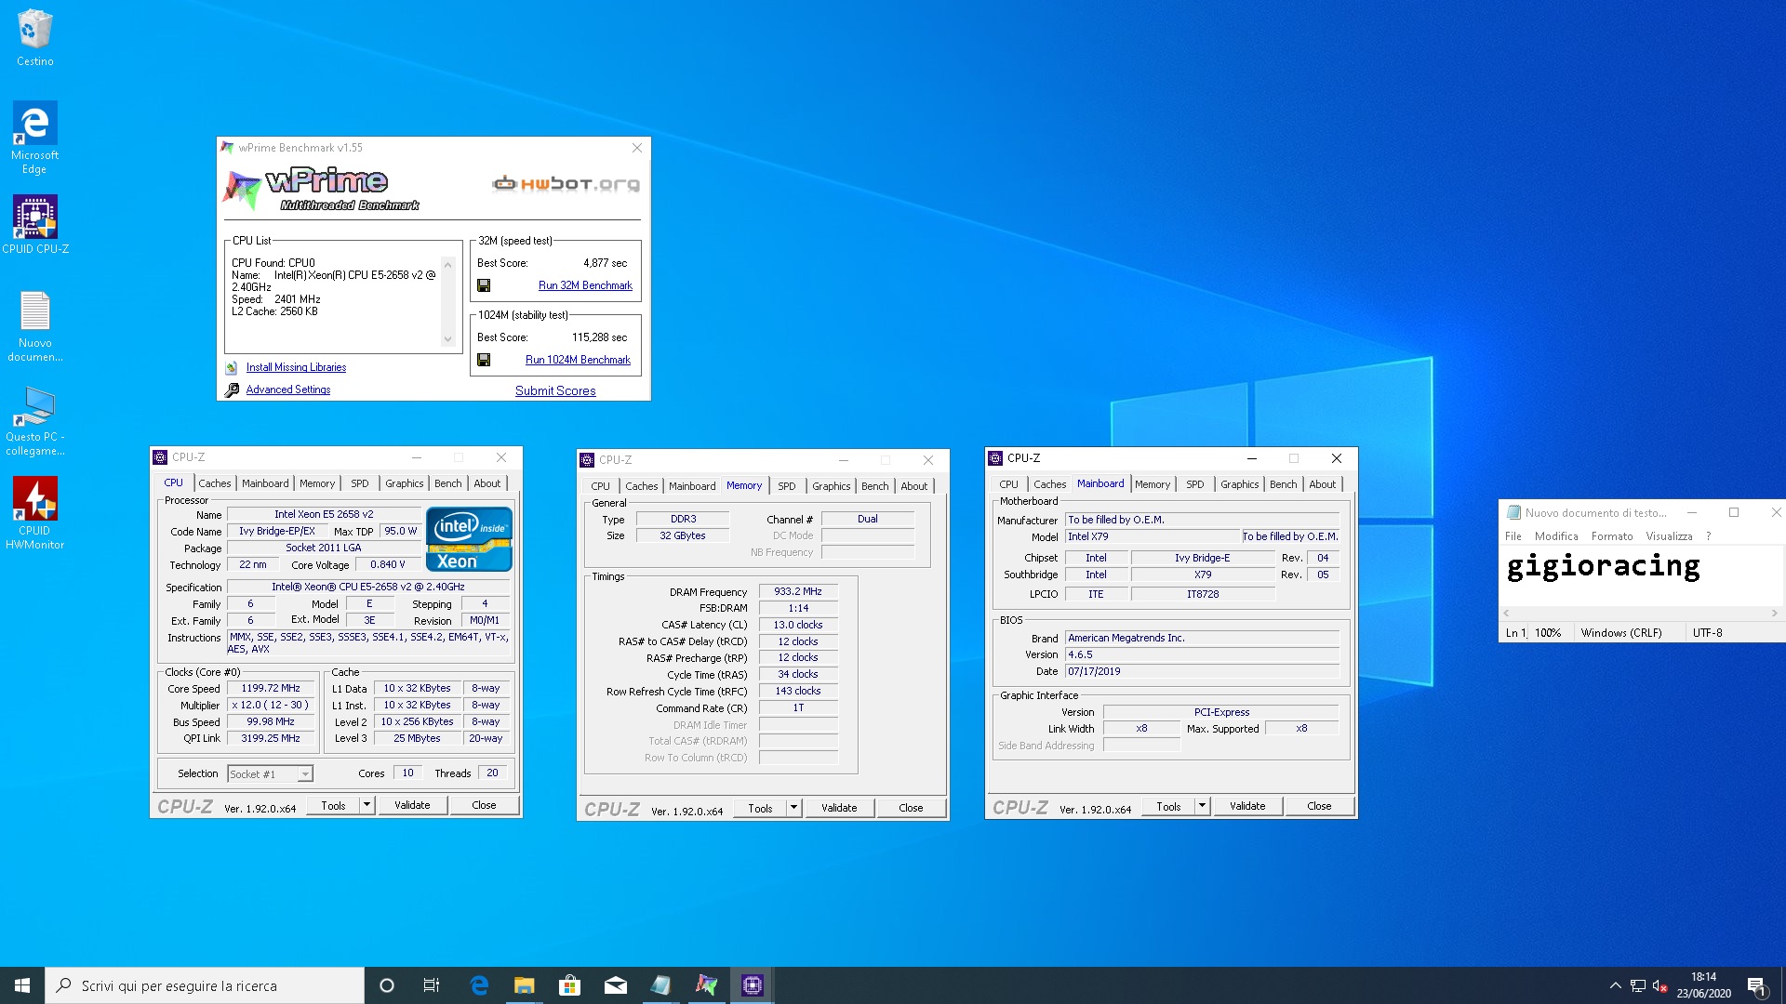Click Tools button in left CPU-Z window
This screenshot has height=1004, width=1786.
pyautogui.click(x=333, y=805)
